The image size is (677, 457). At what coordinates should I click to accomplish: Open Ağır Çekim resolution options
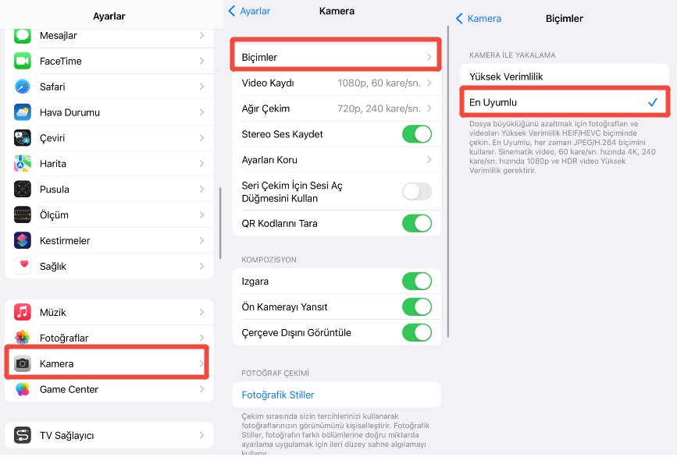(x=336, y=108)
